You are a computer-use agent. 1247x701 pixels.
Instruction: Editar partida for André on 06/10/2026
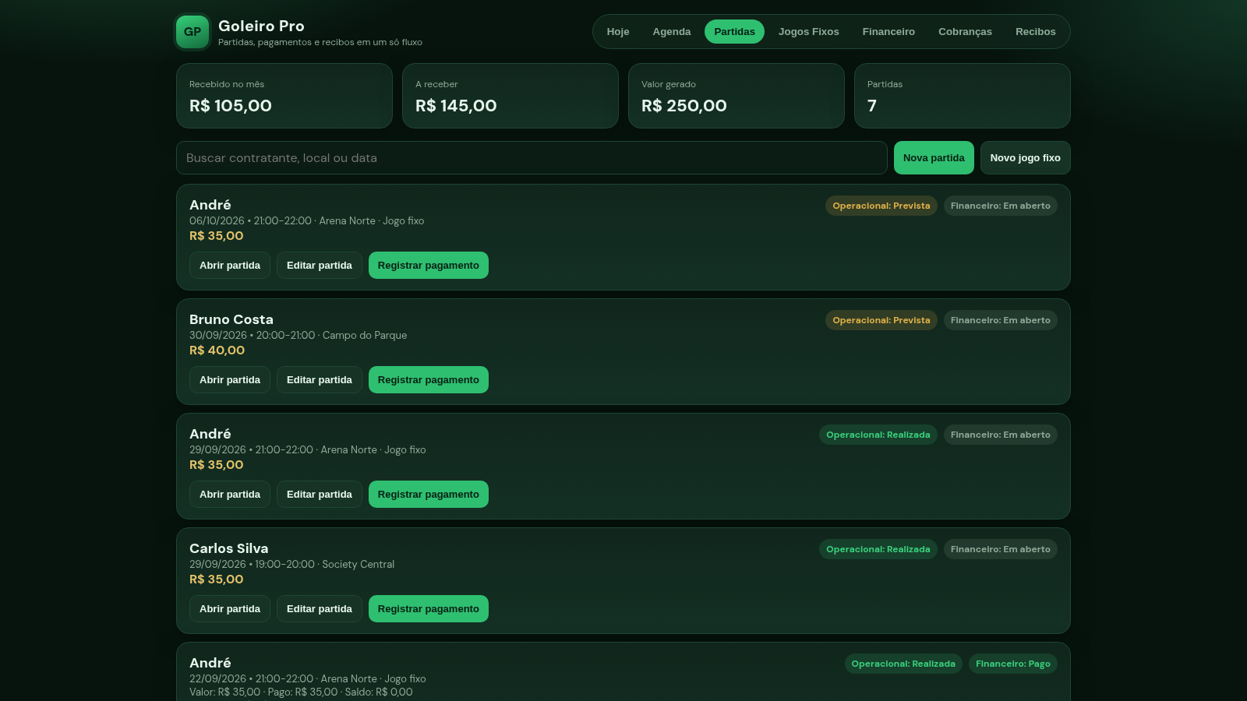click(320, 265)
